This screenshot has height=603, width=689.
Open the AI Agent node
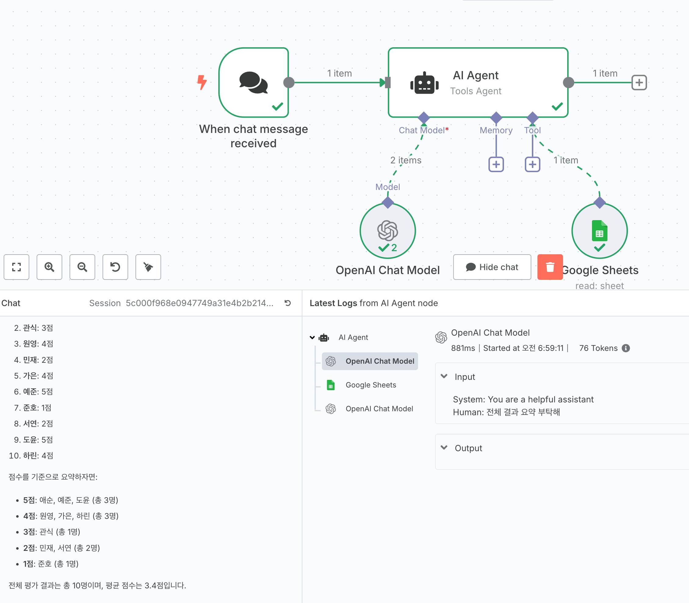[478, 82]
